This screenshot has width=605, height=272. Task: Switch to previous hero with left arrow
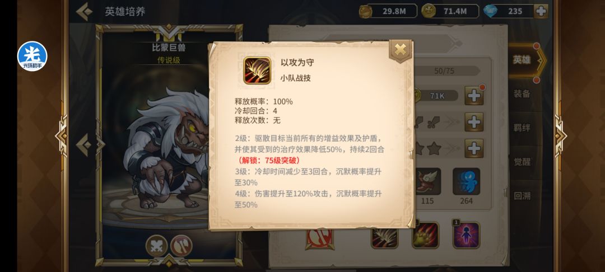tap(83, 145)
